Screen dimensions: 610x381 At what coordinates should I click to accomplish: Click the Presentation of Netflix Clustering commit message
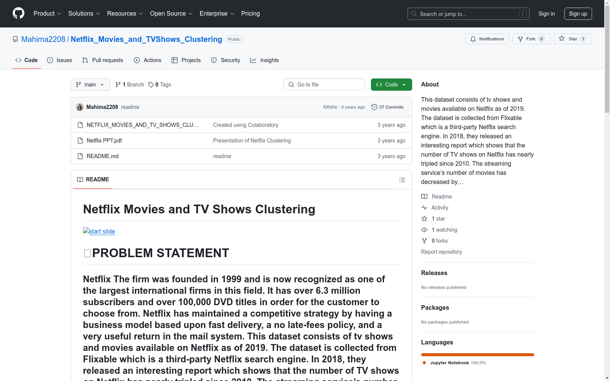(x=252, y=141)
